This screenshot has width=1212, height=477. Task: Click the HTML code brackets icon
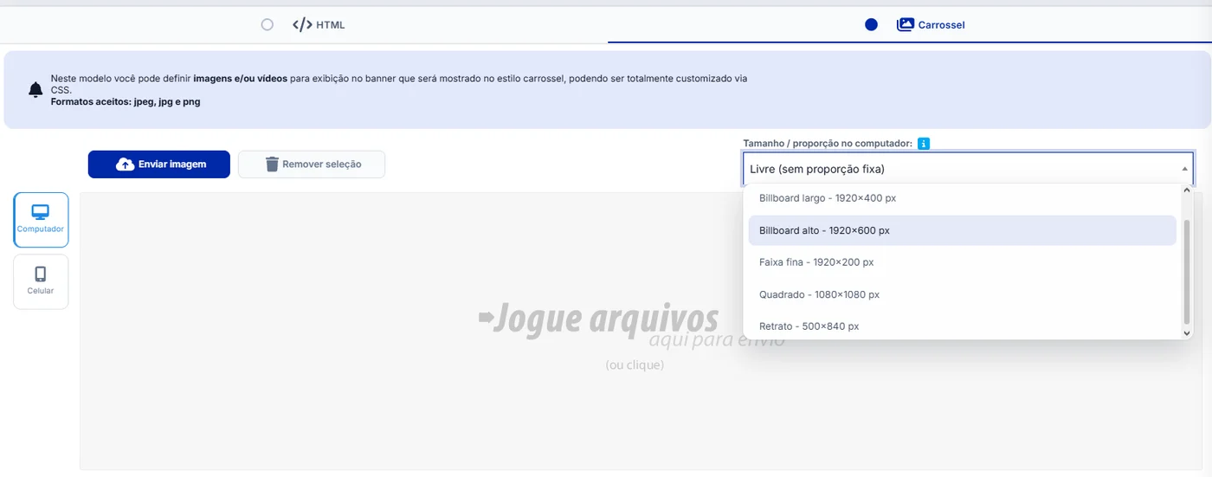(302, 24)
